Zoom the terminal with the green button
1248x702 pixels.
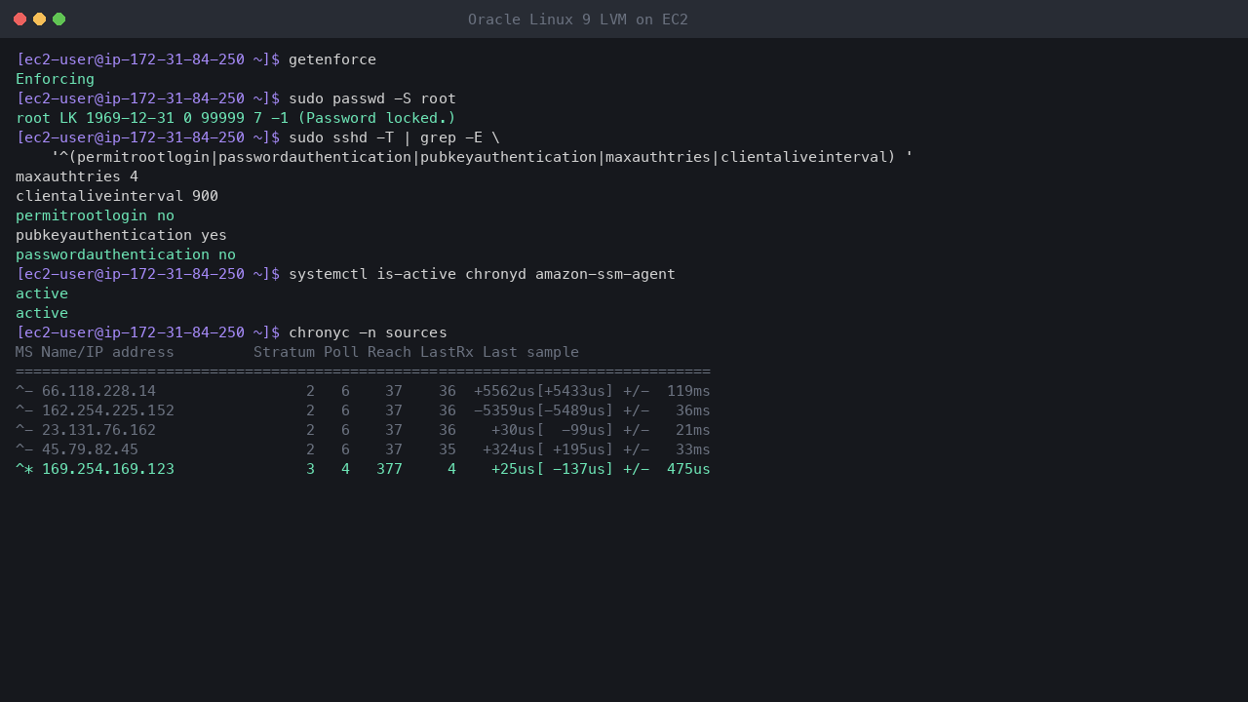coord(58,19)
